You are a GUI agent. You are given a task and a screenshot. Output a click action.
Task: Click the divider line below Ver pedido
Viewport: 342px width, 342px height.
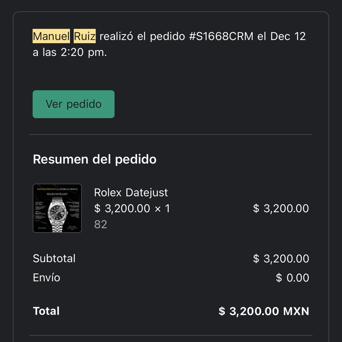point(171,134)
